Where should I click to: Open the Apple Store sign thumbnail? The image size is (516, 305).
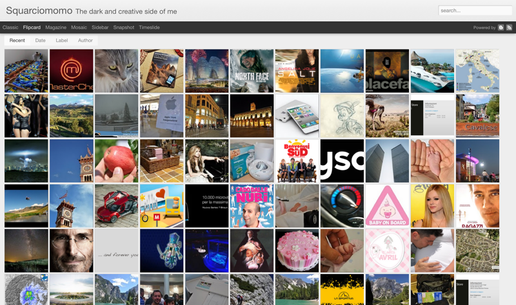tap(162, 116)
